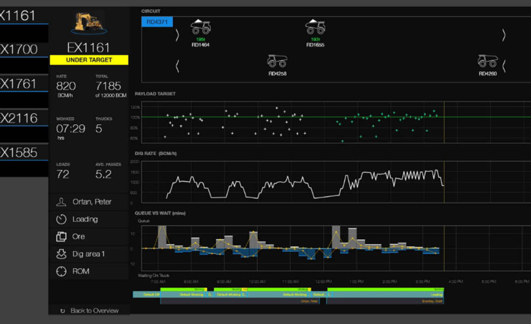
Task: Click the clock icon next to Loading
Action: point(61,219)
